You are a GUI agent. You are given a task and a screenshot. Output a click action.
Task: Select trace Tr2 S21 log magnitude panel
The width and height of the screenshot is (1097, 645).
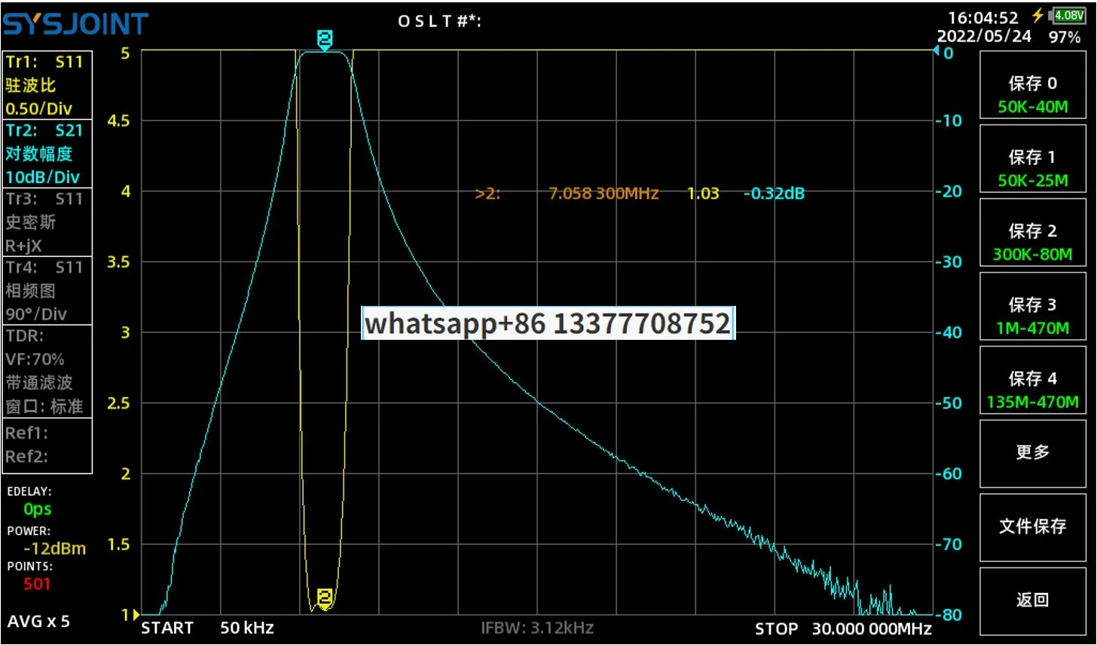[47, 154]
